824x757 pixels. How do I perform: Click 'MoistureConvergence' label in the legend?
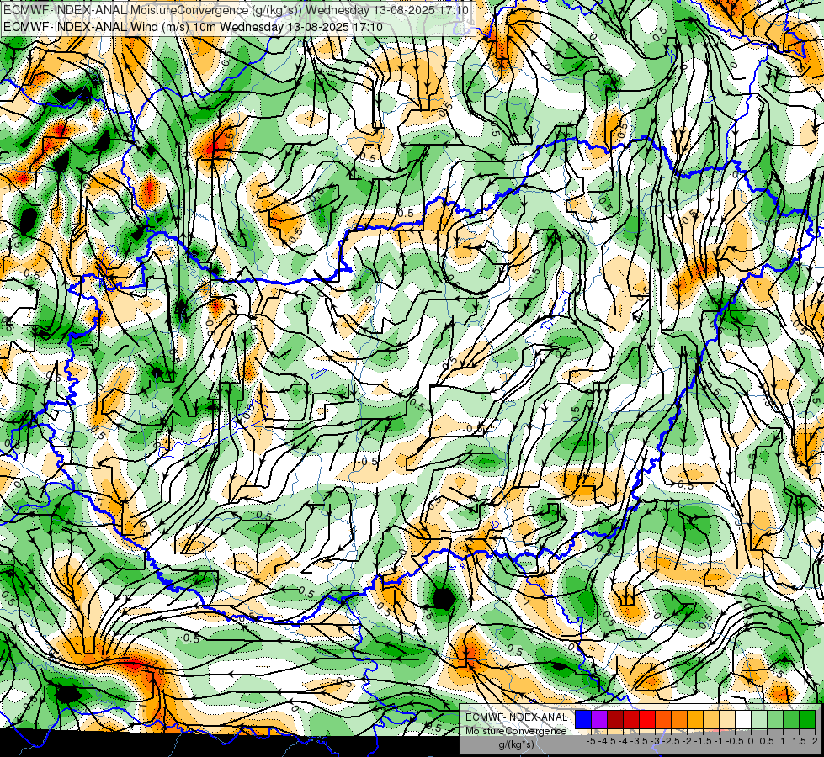click(516, 731)
